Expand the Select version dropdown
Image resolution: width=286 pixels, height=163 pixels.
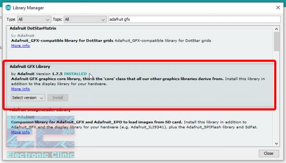coord(28,98)
